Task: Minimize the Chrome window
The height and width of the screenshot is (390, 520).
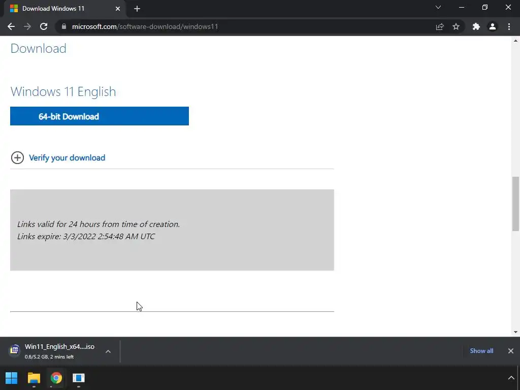Action: point(462,7)
